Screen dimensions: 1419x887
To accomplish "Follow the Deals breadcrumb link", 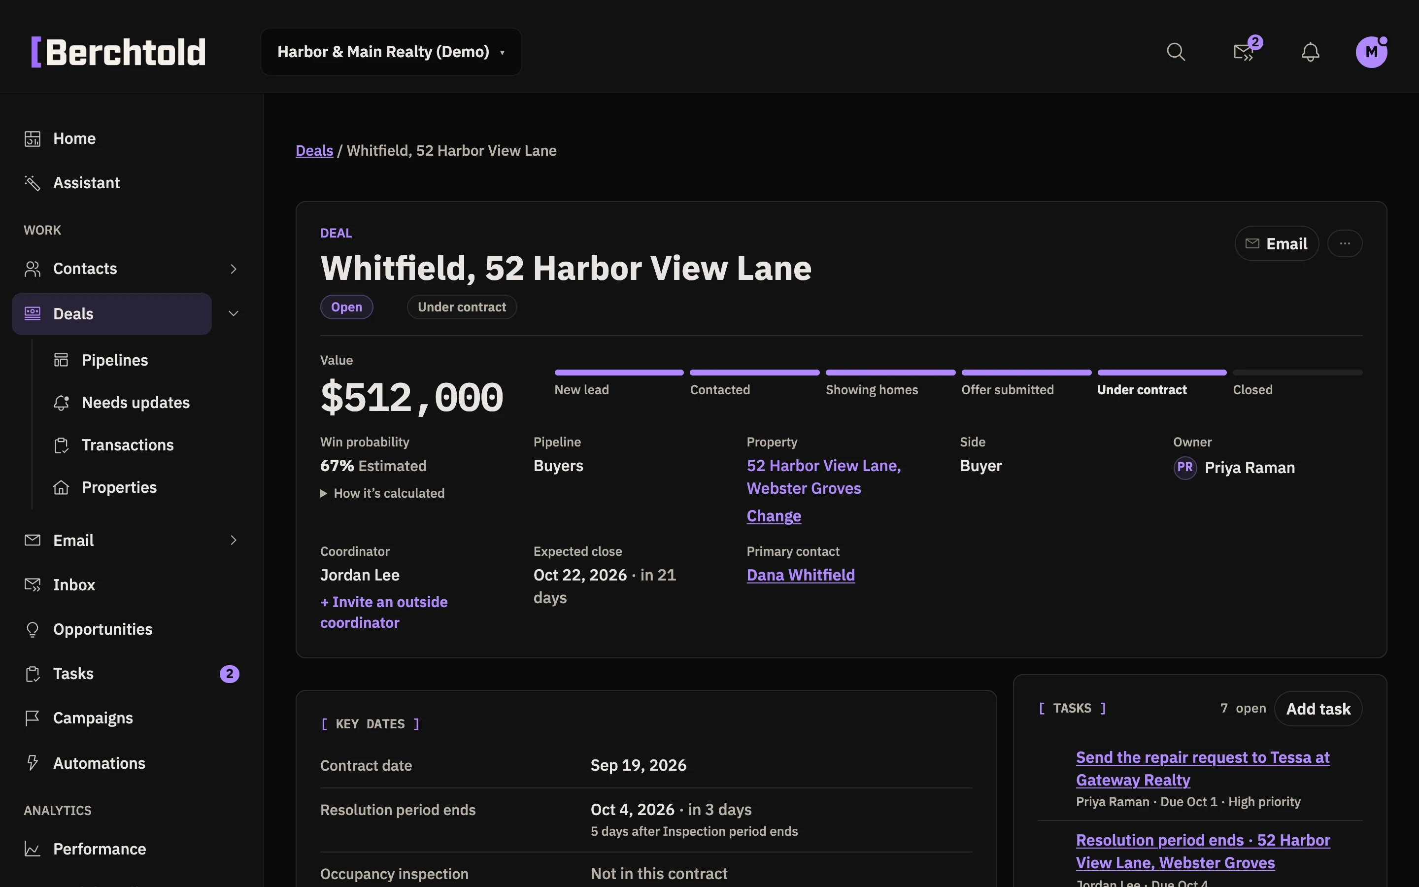I will [314, 151].
